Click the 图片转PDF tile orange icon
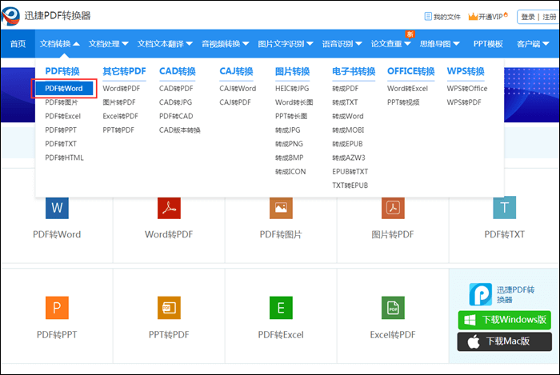This screenshot has width=560, height=375. (393, 207)
